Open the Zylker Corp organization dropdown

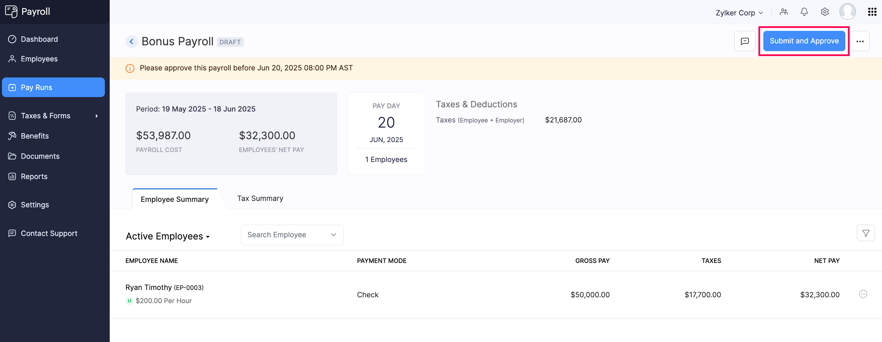[x=739, y=13]
